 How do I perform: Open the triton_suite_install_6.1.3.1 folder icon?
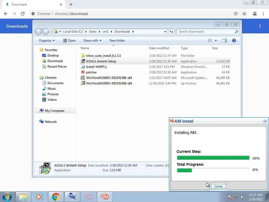(x=83, y=56)
